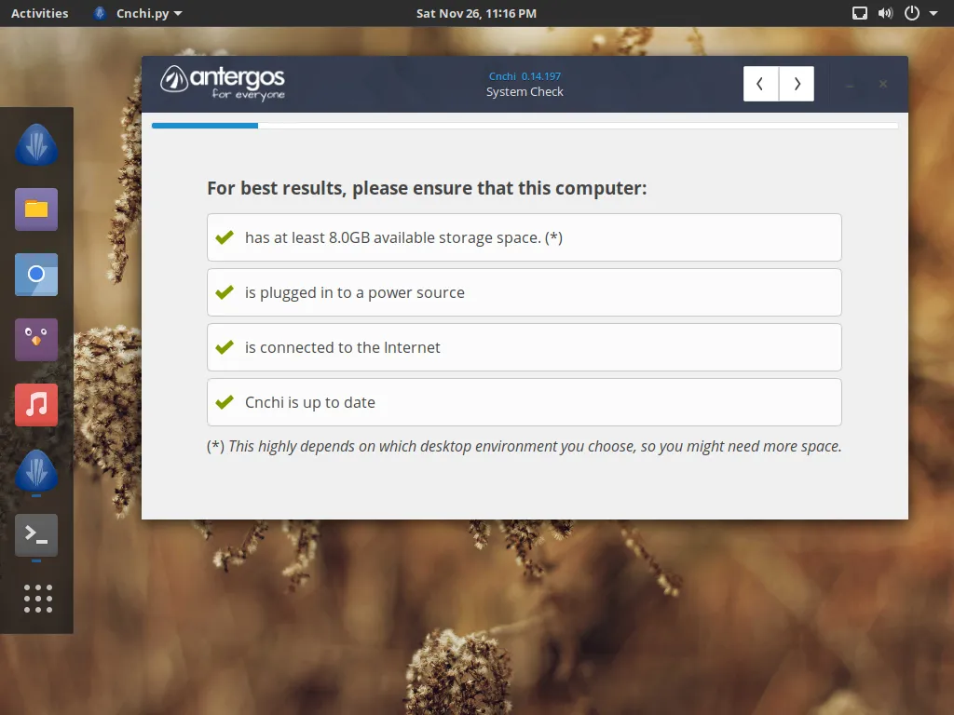Select "has at least 8.0GB available storage" row
Image resolution: width=954 pixels, height=715 pixels.
coord(525,237)
